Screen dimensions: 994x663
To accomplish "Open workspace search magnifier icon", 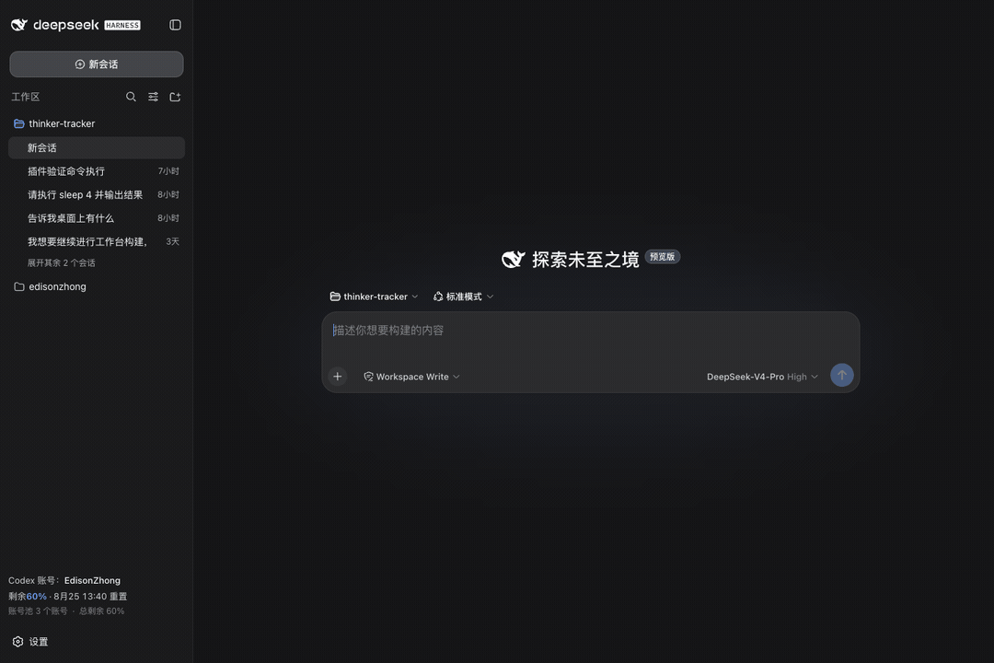I will pyautogui.click(x=131, y=97).
